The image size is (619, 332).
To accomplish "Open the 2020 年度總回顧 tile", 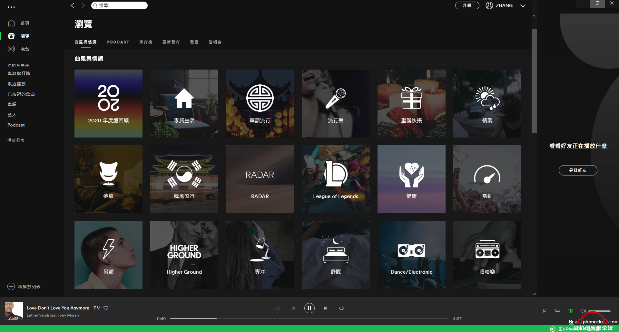I will (x=108, y=103).
